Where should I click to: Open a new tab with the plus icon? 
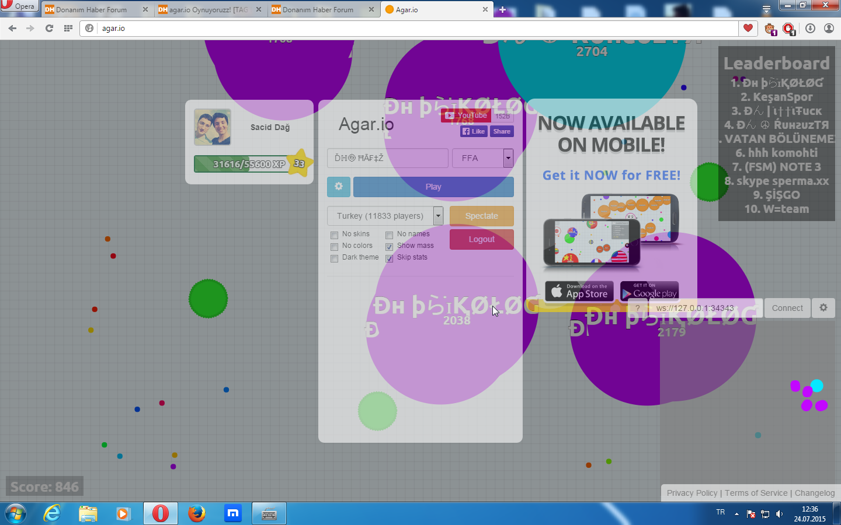click(x=502, y=9)
